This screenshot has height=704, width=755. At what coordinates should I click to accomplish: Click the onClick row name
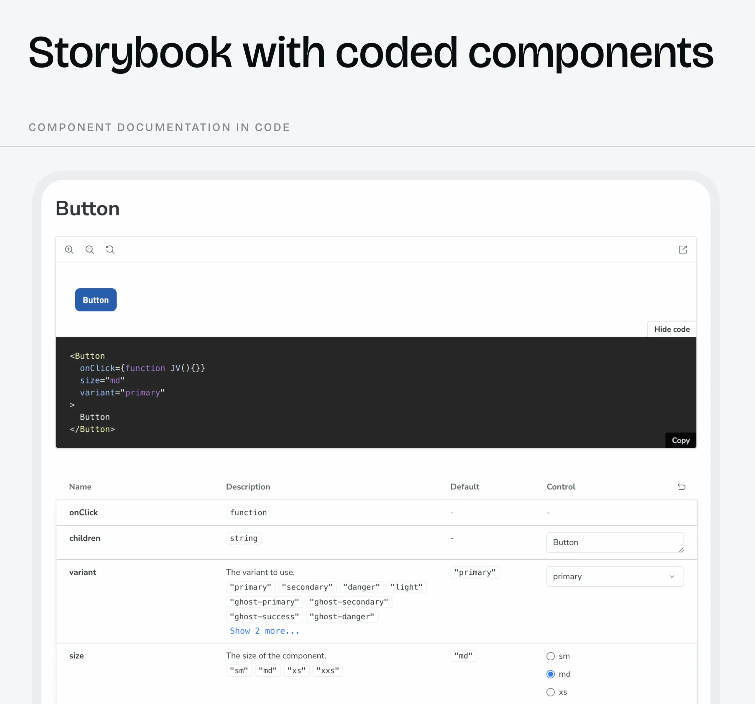pos(83,512)
